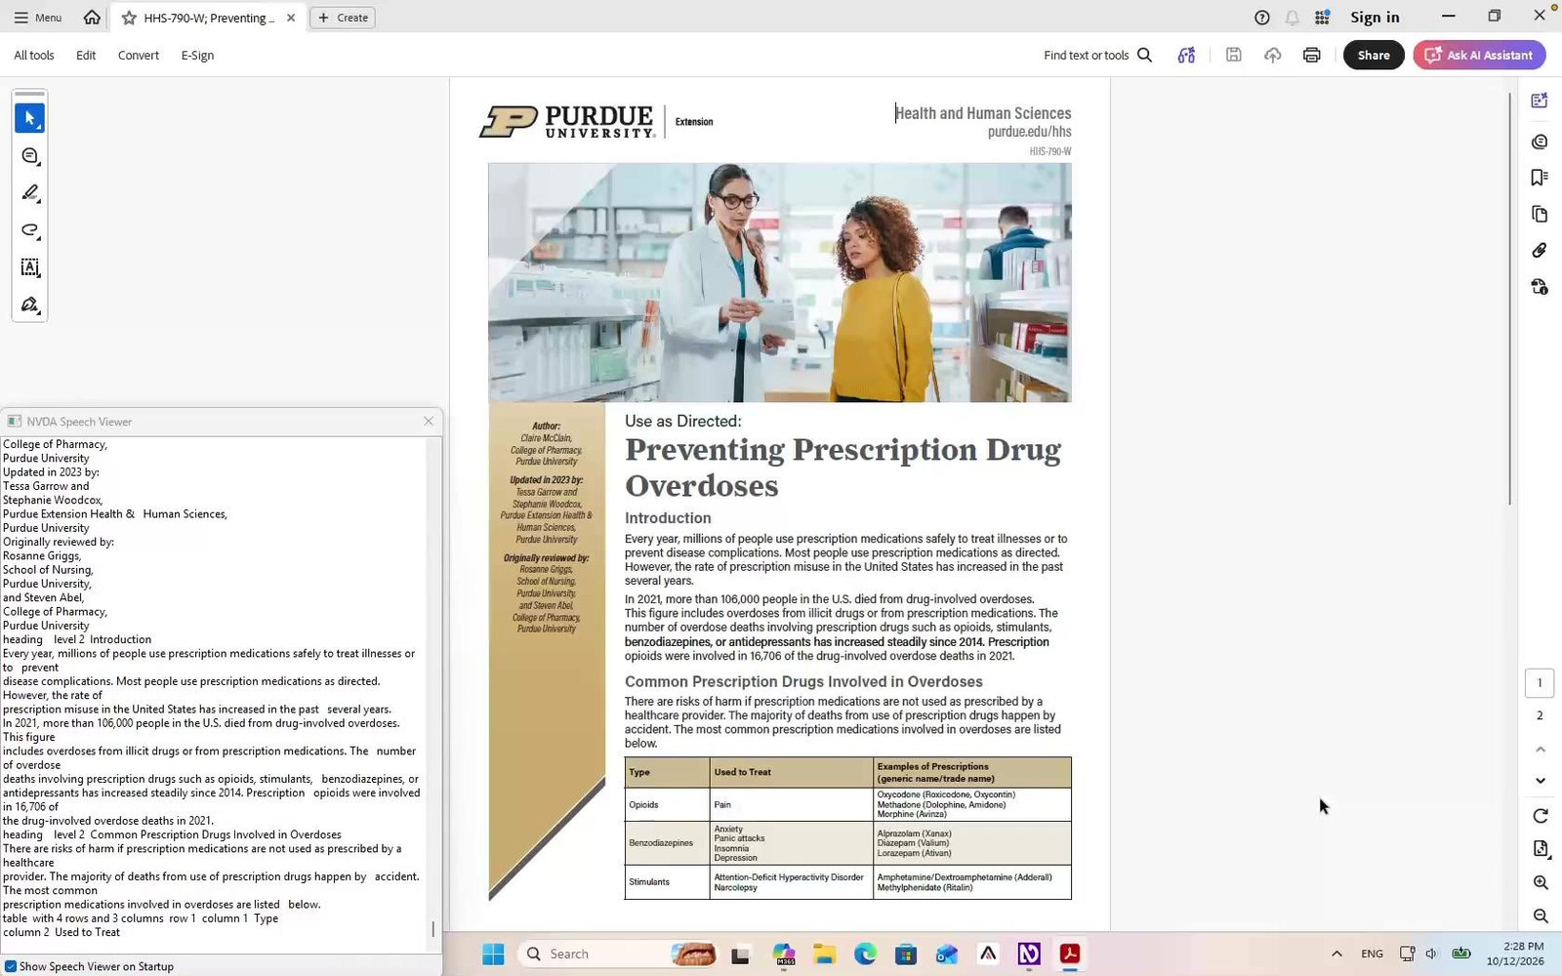1562x976 pixels.
Task: Zoom in on the document
Action: 1541,882
